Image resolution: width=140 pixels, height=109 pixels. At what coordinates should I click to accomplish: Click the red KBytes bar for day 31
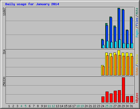pyautogui.click(x=132, y=99)
